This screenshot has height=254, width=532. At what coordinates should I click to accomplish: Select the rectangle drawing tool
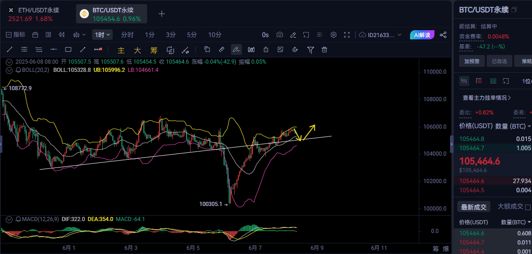click(68, 49)
